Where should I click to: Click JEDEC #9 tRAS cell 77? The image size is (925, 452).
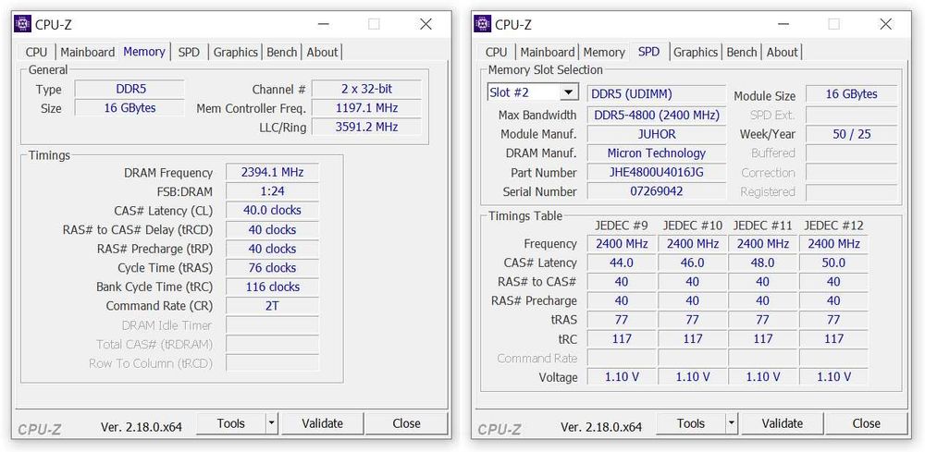[x=622, y=320]
